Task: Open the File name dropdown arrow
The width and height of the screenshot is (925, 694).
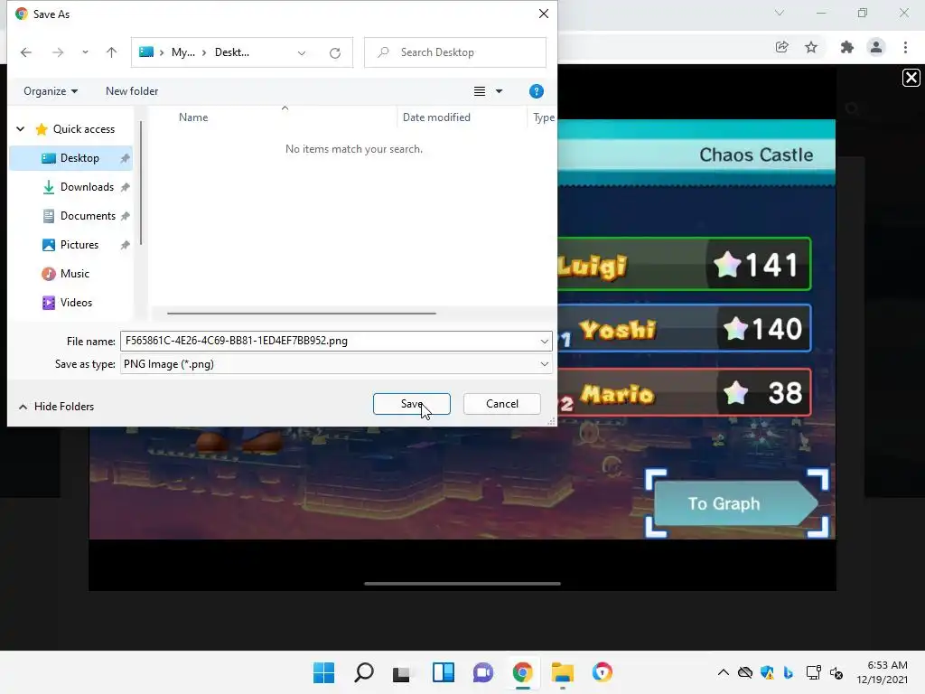Action: point(544,341)
